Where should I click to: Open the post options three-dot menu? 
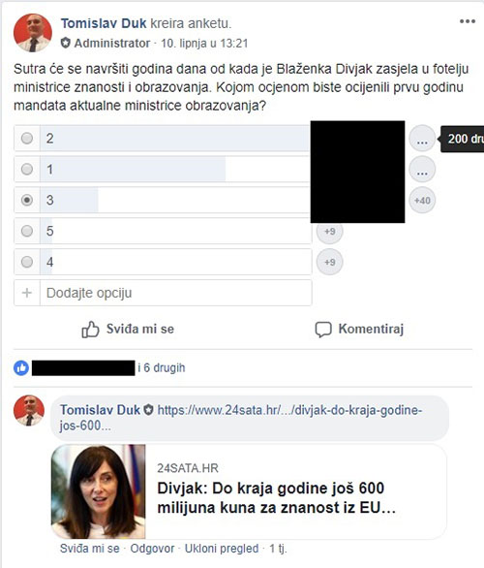(468, 21)
